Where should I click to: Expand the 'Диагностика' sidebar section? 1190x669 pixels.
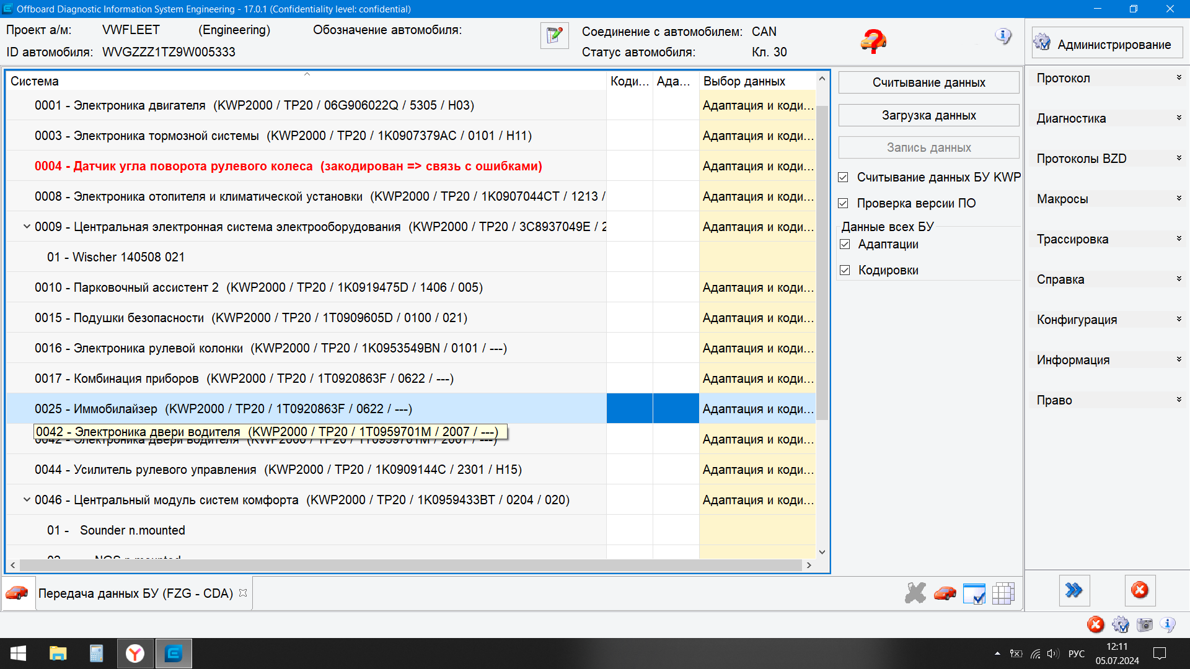pos(1108,118)
